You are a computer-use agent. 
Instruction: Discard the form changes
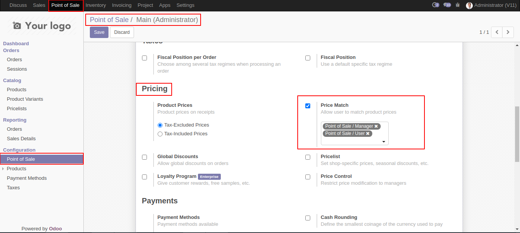(122, 32)
